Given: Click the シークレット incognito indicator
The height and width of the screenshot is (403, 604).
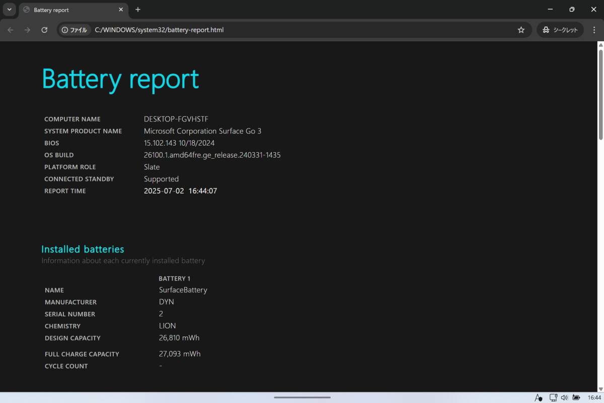Looking at the screenshot, I should (x=560, y=30).
